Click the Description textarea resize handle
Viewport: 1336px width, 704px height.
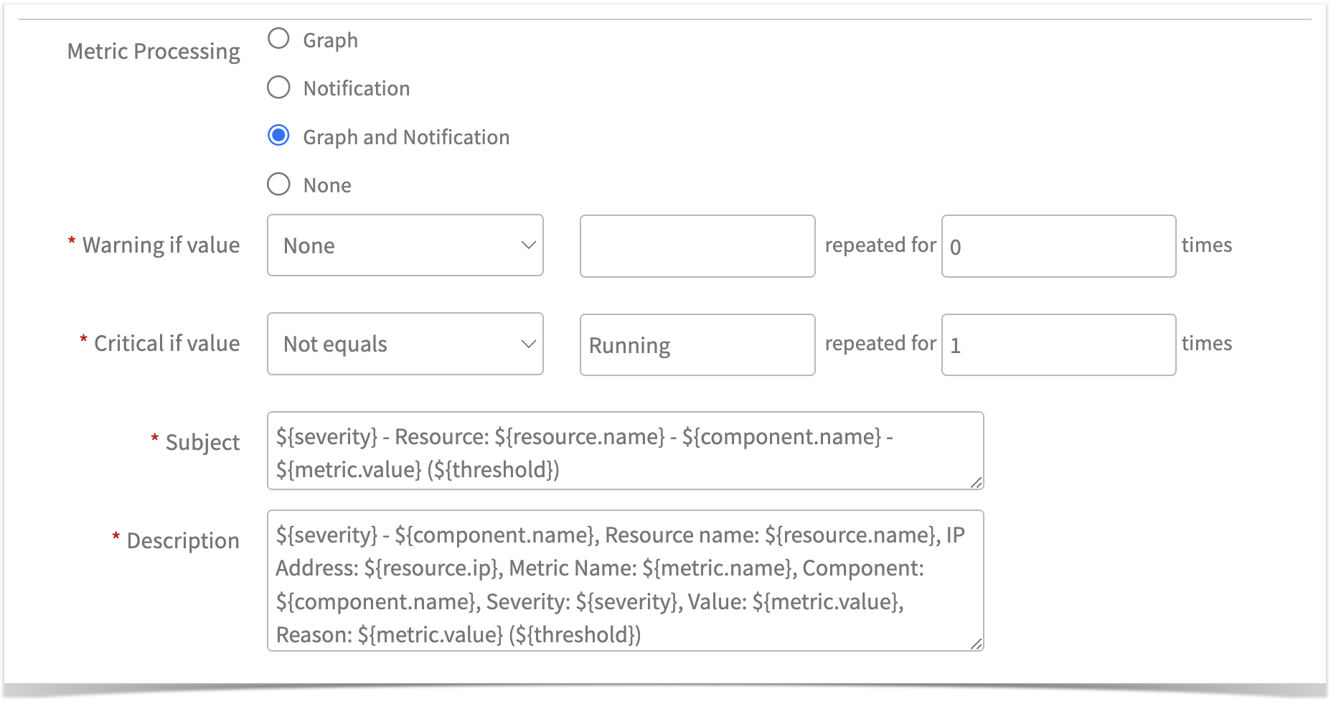pyautogui.click(x=977, y=643)
